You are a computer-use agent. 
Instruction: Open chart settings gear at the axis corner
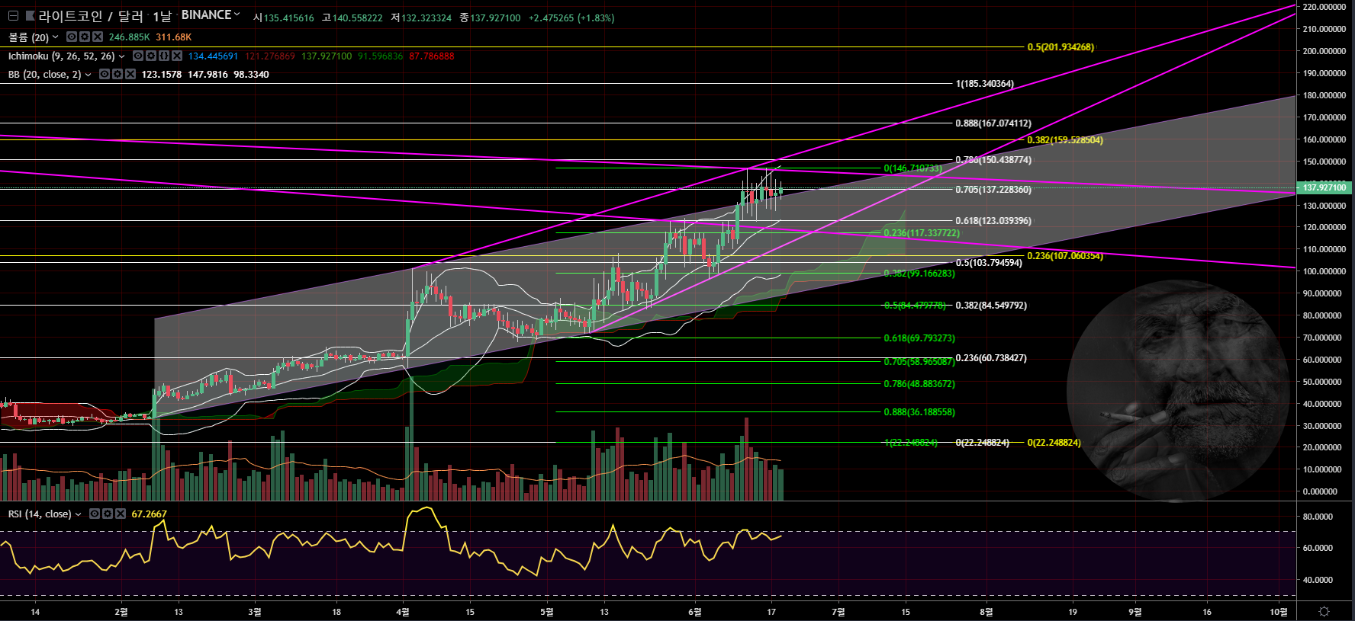(1324, 611)
